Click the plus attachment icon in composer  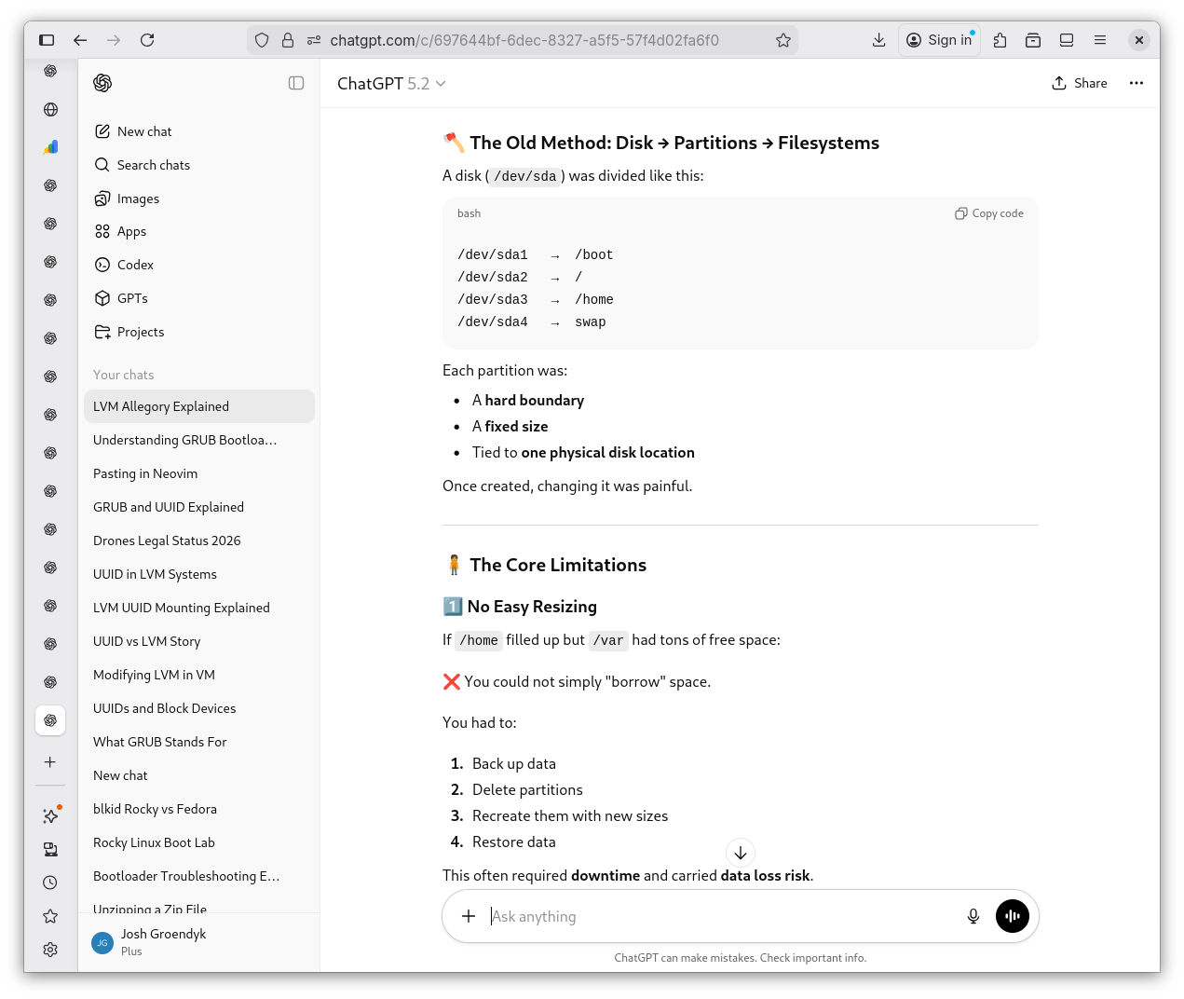point(469,916)
